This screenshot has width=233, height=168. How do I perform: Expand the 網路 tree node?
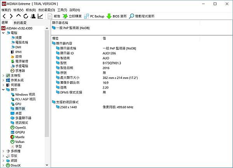point(3,161)
